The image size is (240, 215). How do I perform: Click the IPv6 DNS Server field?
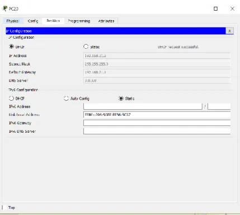coord(157,131)
